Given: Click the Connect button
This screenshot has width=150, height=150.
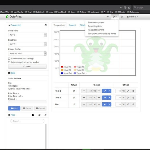Looking at the screenshot, I should [27, 67].
